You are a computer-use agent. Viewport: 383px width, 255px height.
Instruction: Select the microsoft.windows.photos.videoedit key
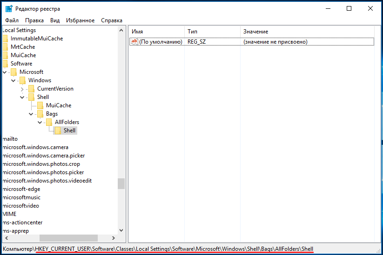point(47,181)
